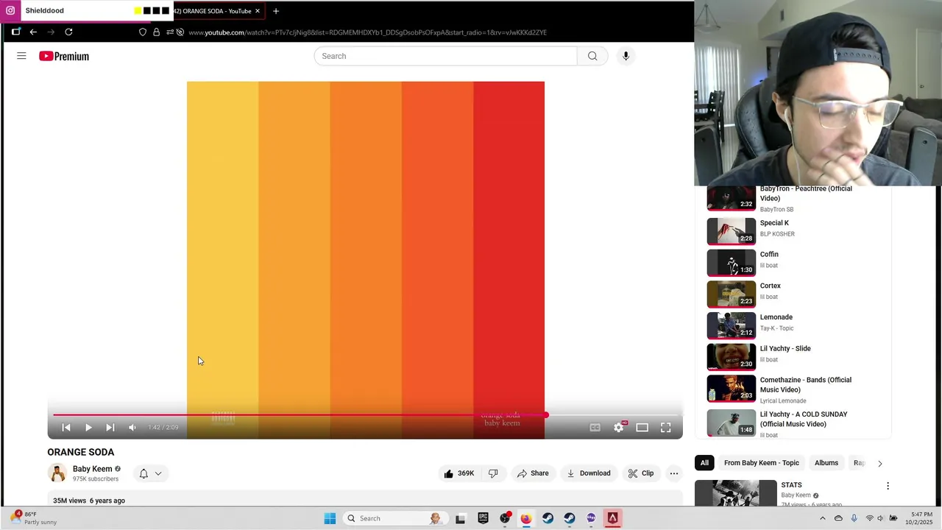Skip to previous video in player
Screen dimensions: 942x530
pyautogui.click(x=66, y=428)
